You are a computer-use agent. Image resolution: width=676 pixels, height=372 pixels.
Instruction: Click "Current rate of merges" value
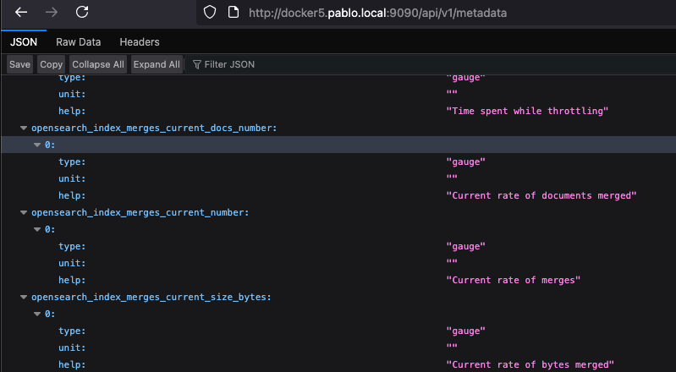coord(513,280)
